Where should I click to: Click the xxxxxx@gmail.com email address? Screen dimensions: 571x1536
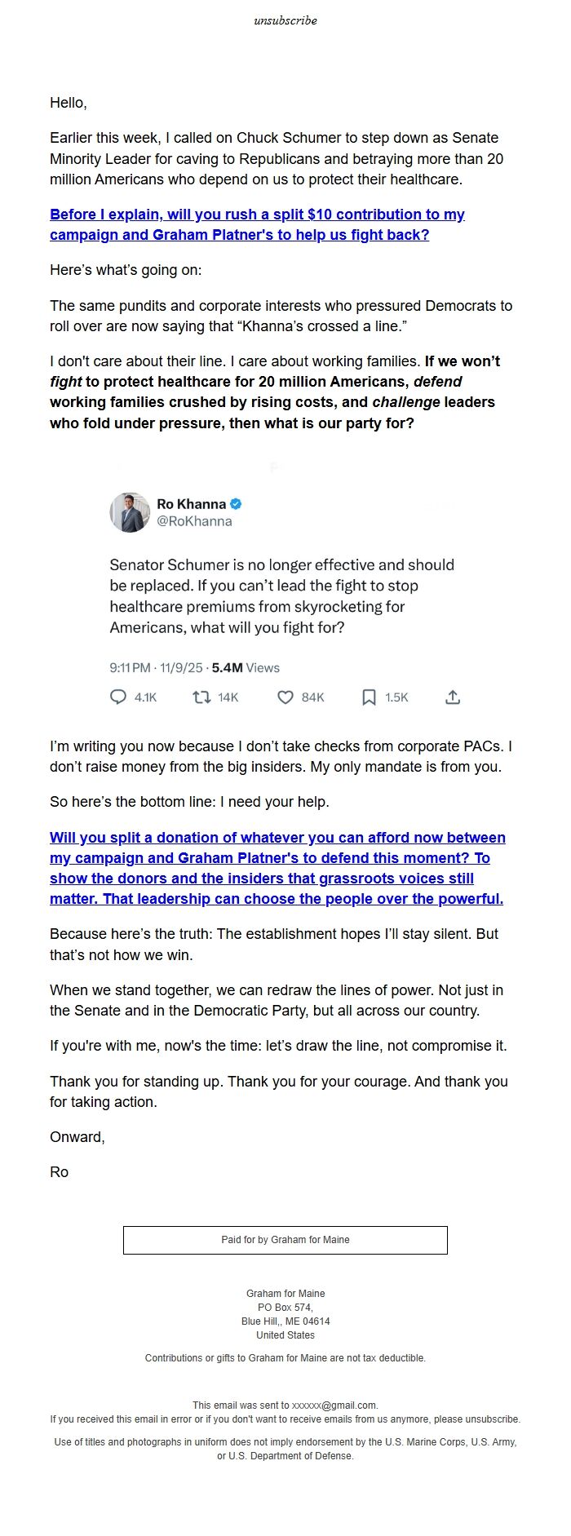(334, 1405)
